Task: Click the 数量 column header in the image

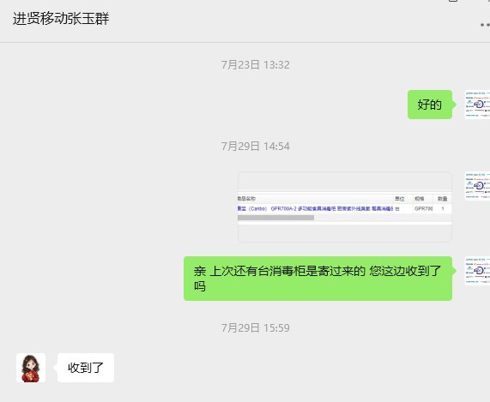Action: coord(442,199)
